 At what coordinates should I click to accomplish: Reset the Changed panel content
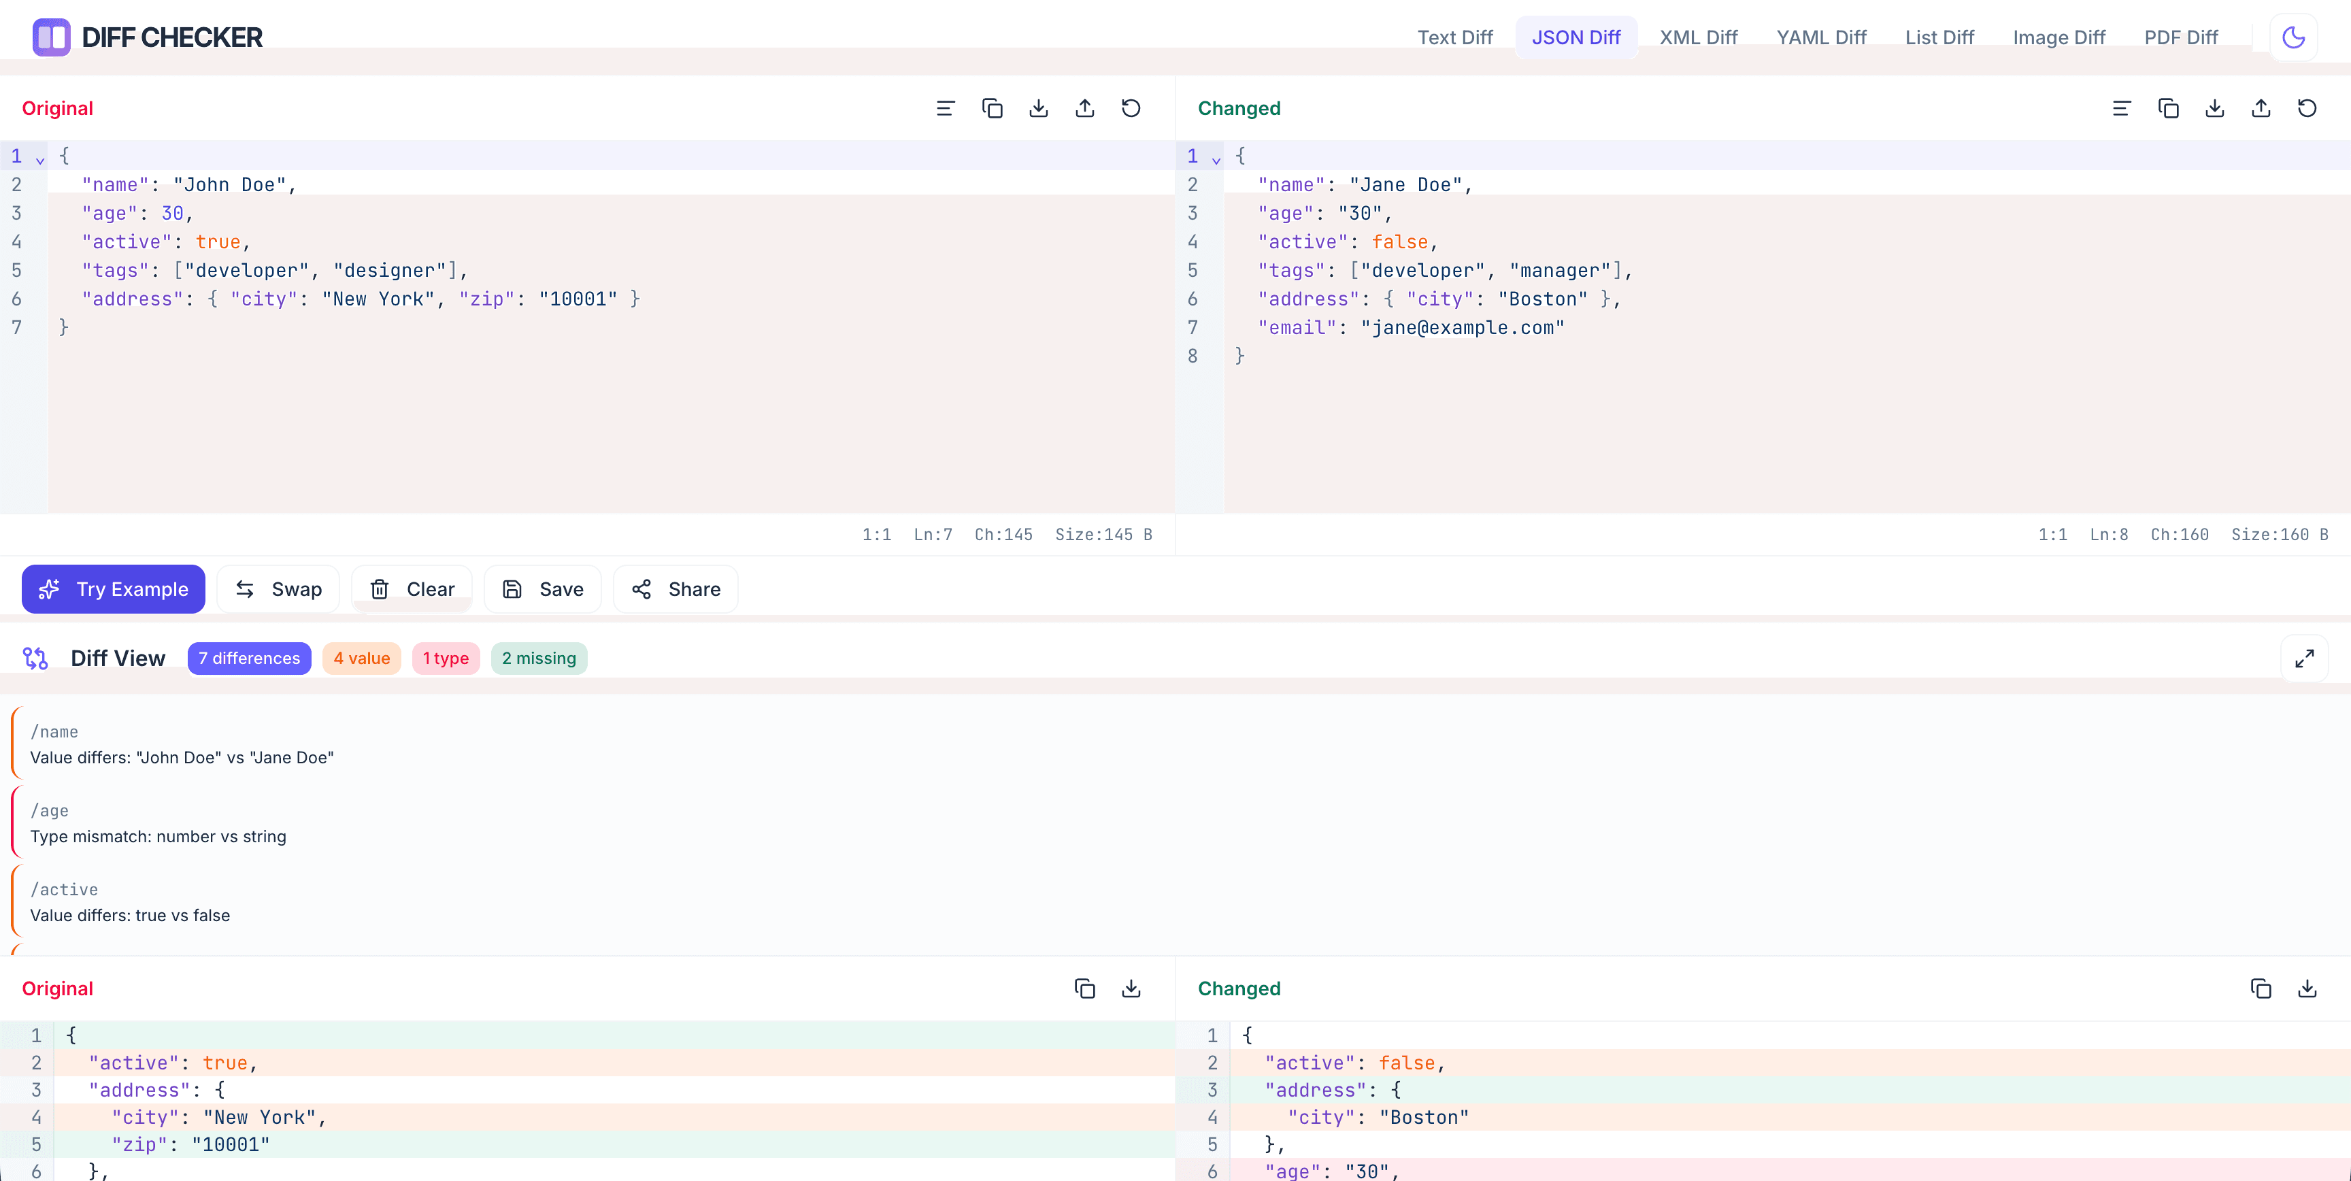2308,107
